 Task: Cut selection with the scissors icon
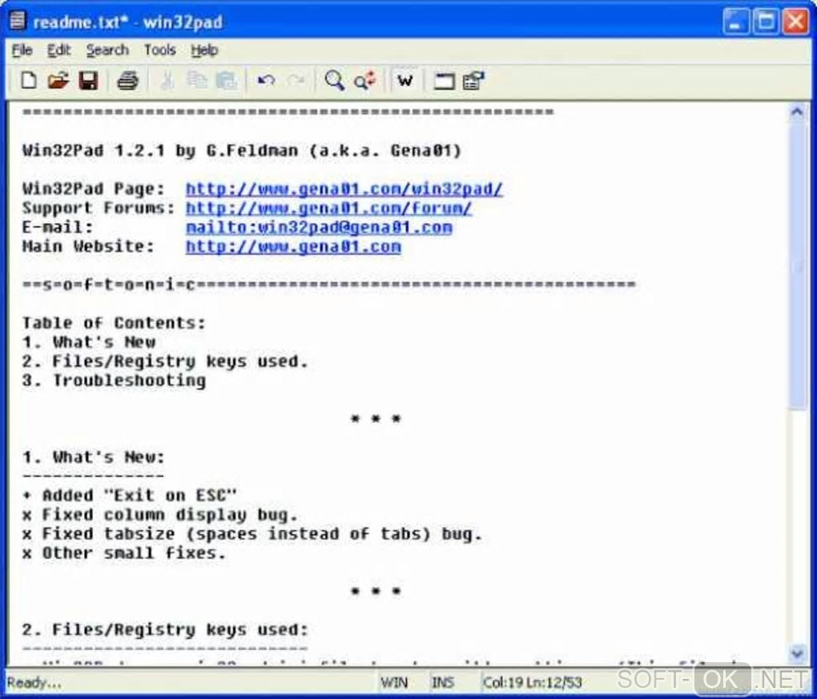167,81
